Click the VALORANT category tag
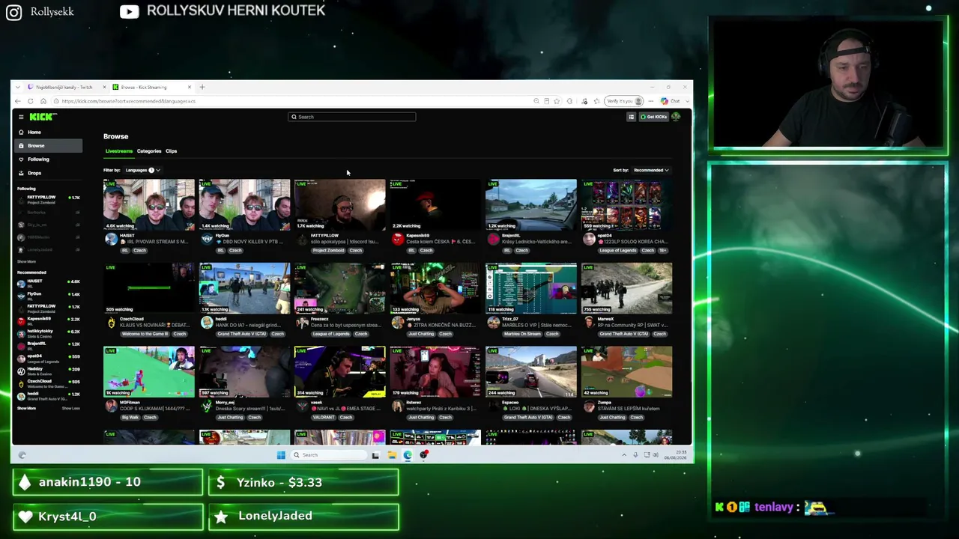The height and width of the screenshot is (539, 959). (x=322, y=418)
